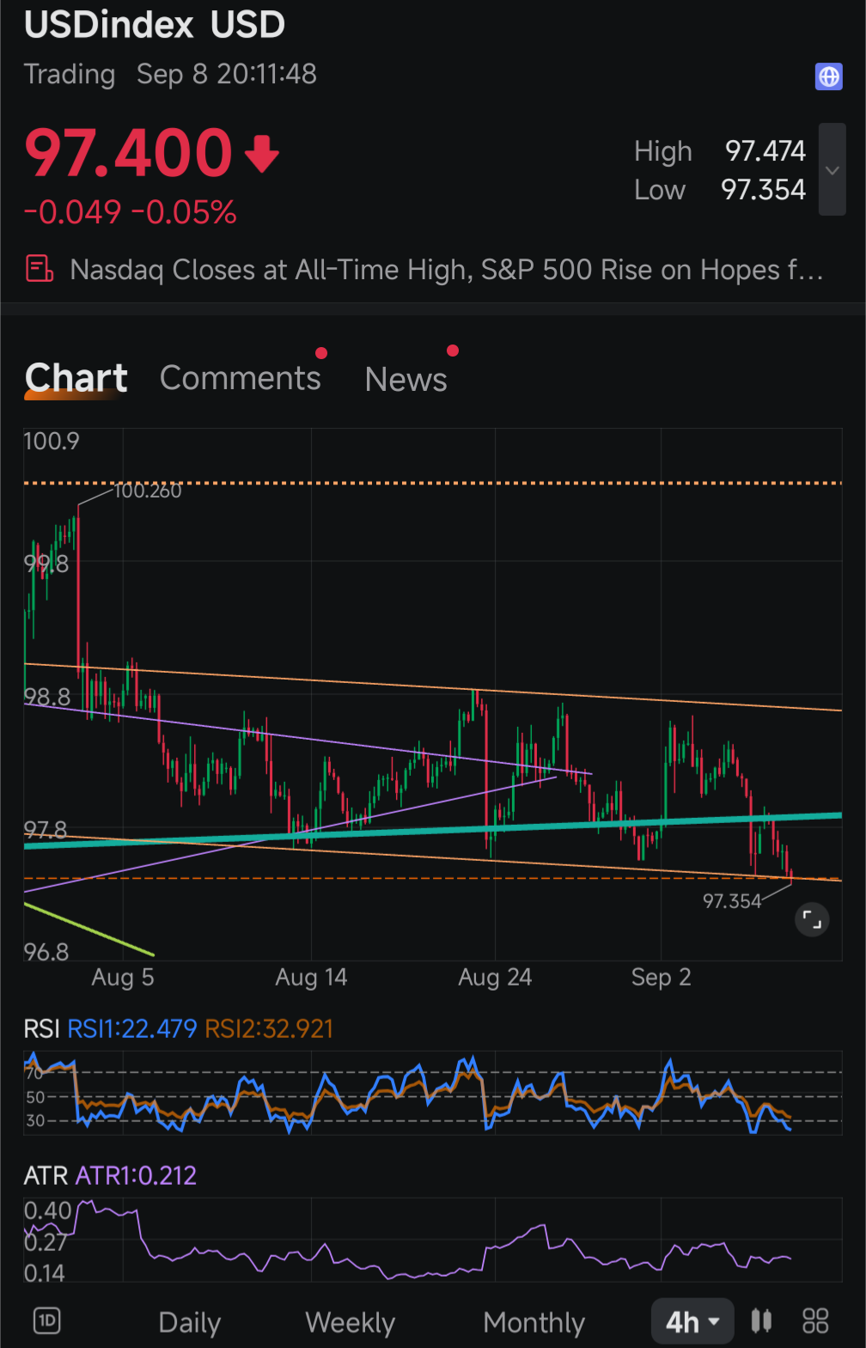
Task: Tap the Sep 2 date axis label
Action: coord(661,977)
